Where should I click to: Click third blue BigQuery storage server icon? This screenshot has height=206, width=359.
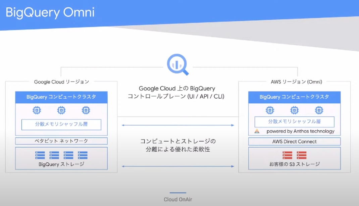[x=68, y=155]
